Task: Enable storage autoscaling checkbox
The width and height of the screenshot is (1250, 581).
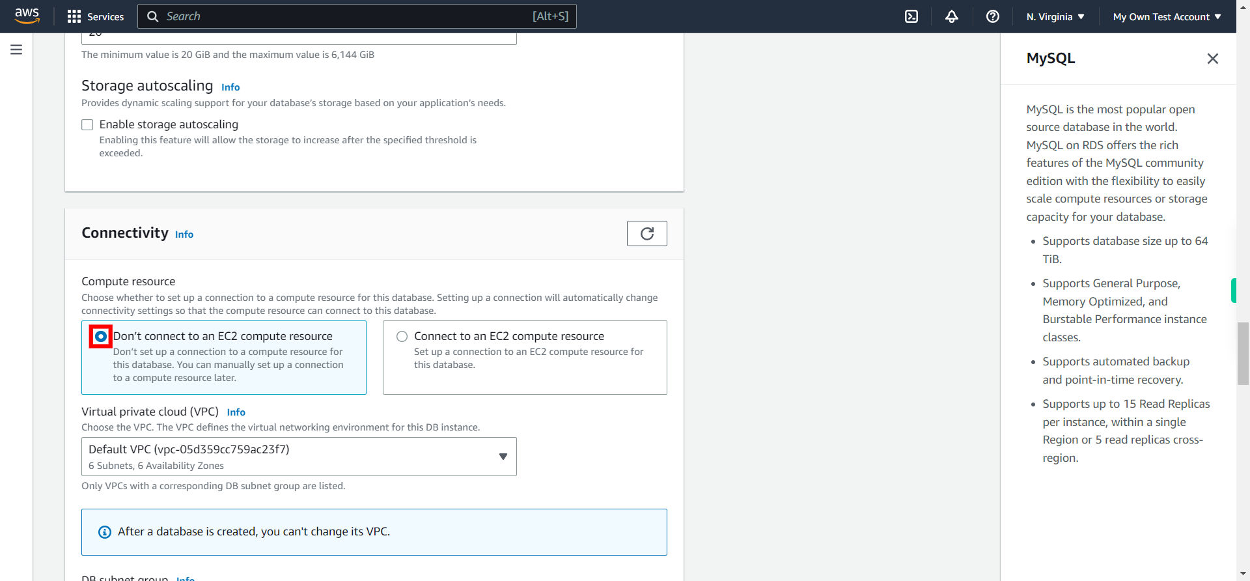Action: 87,125
